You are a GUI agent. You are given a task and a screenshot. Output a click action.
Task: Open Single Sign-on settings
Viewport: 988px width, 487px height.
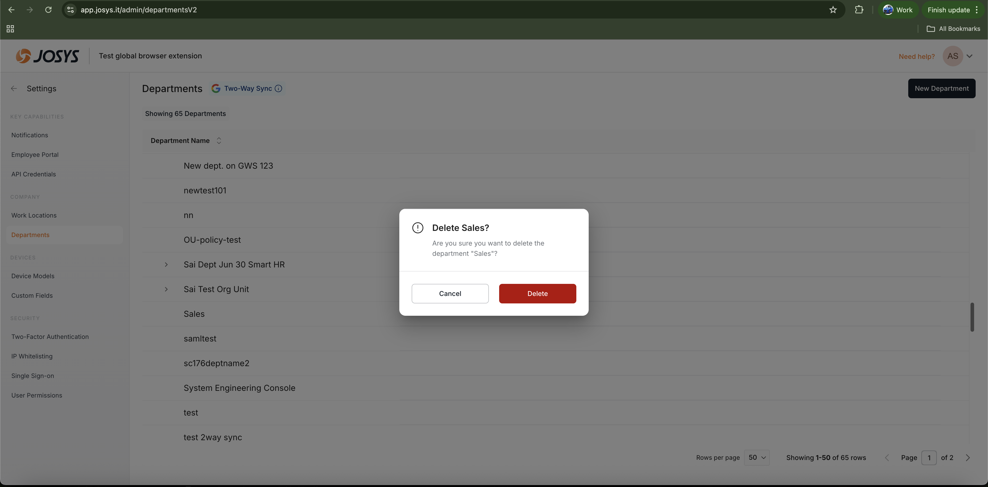click(33, 376)
